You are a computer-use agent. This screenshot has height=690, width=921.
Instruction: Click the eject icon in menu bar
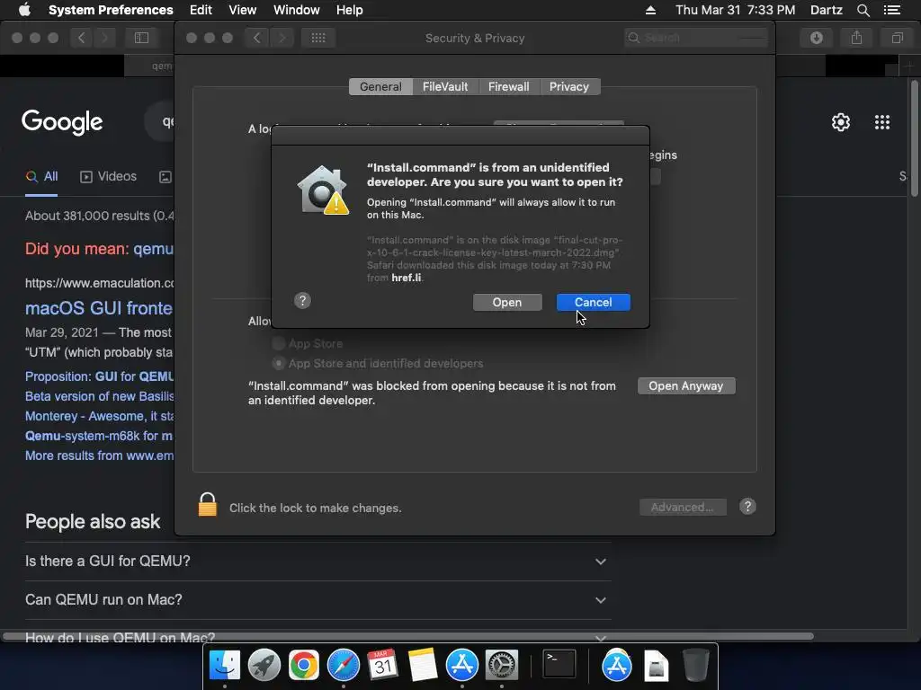(650, 10)
